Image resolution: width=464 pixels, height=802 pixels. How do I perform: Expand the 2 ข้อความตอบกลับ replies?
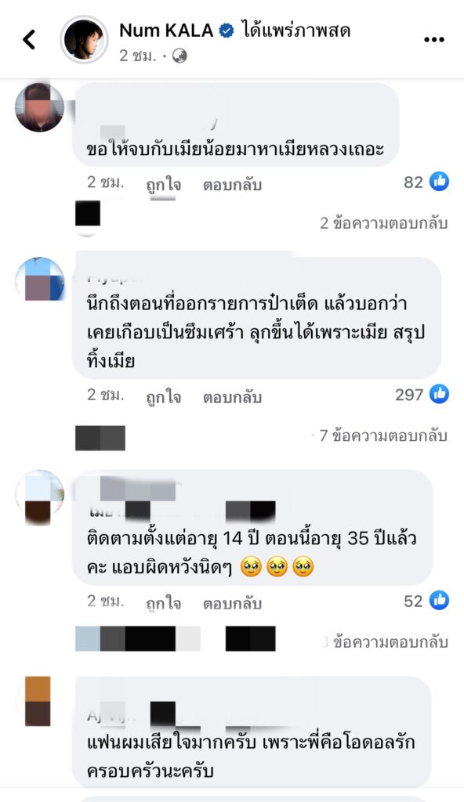click(x=383, y=223)
